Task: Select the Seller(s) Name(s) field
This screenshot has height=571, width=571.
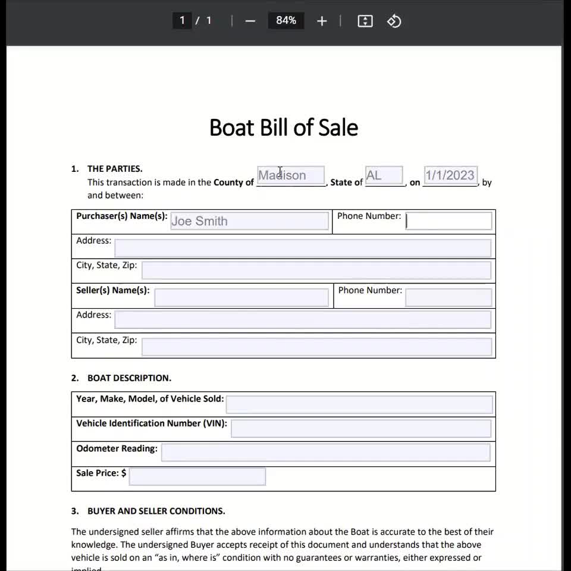Action: coord(241,297)
